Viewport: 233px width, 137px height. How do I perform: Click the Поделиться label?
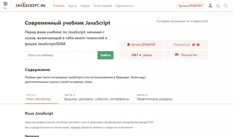182,45
